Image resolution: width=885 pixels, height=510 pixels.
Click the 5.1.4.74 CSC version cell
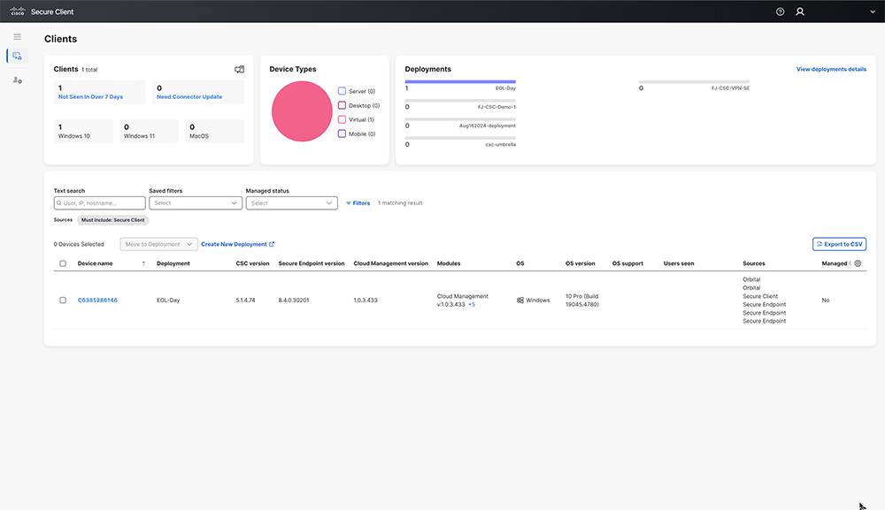[x=245, y=301]
